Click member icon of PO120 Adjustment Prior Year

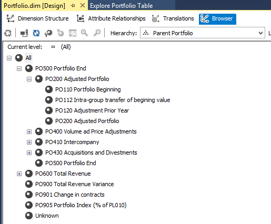pyautogui.click(x=49, y=110)
